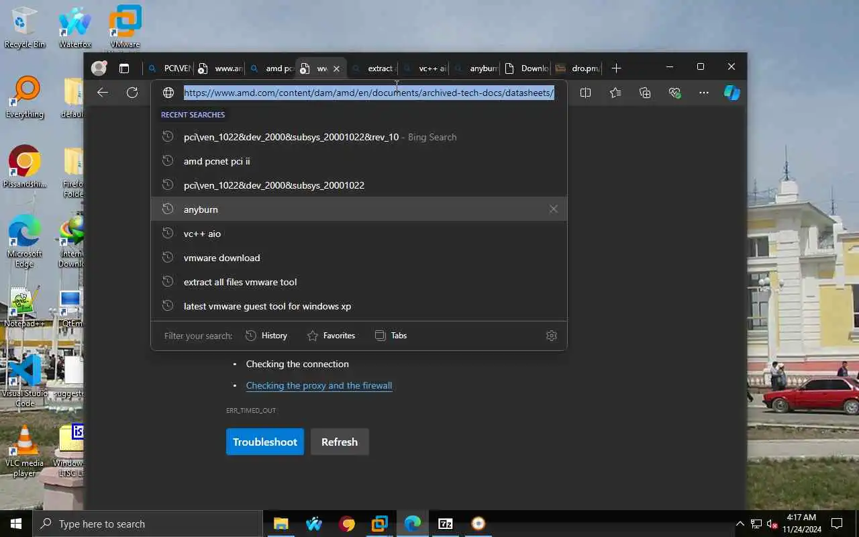
Task: Open the split screen icon
Action: (x=585, y=93)
